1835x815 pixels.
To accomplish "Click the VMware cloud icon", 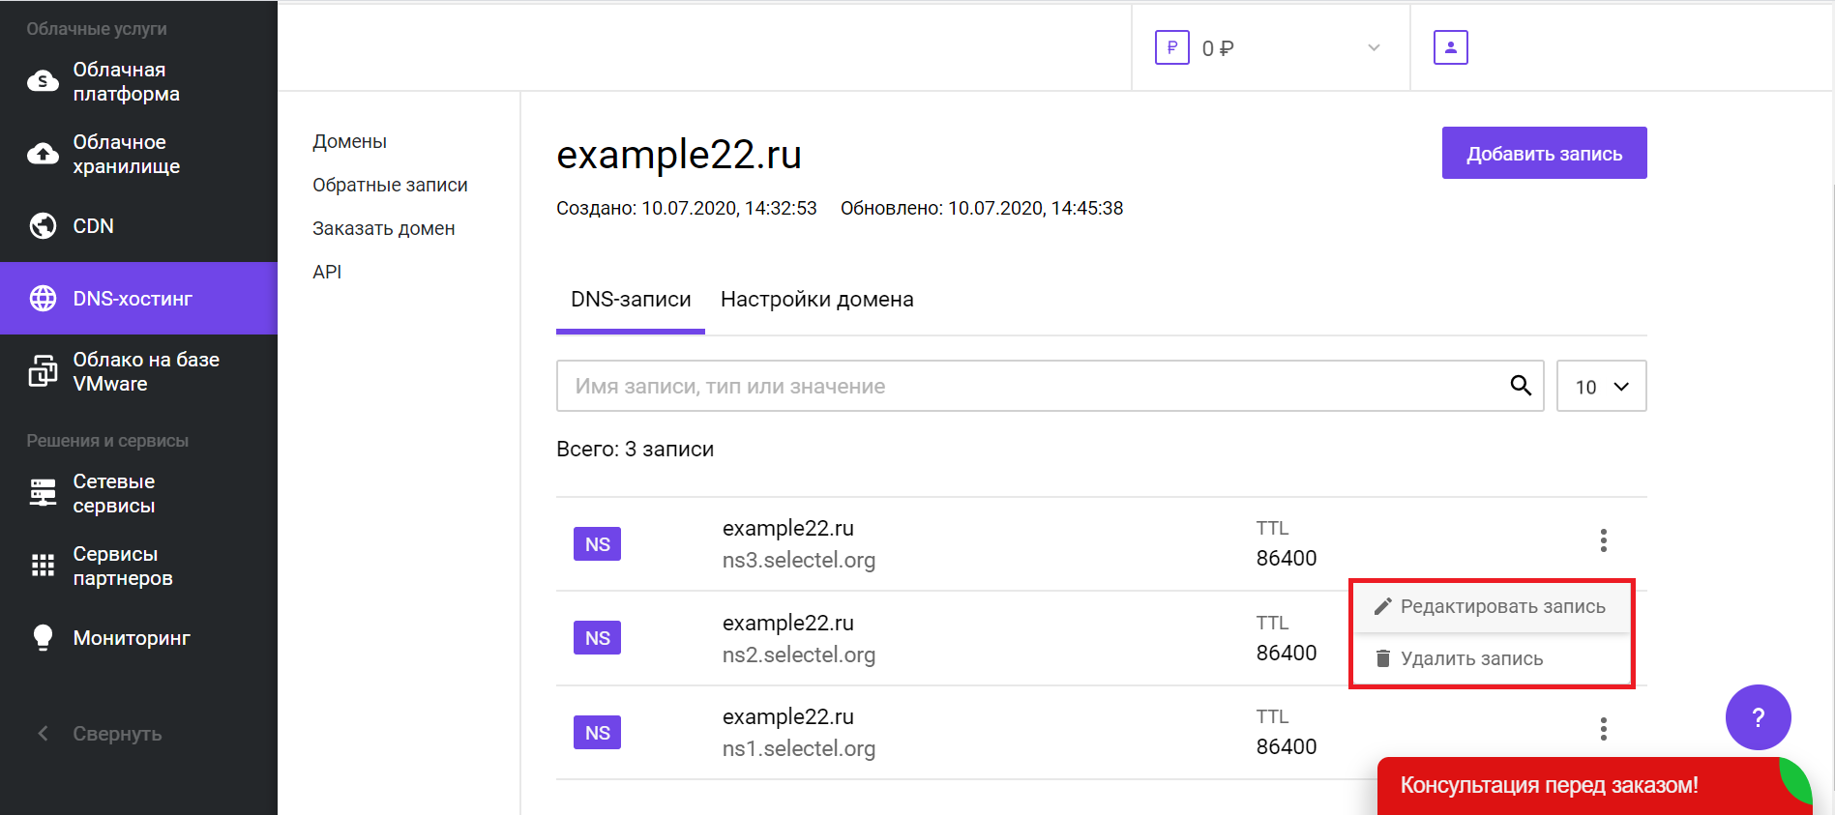I will (43, 371).
